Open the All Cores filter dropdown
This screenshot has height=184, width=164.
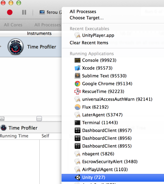pyautogui.click(x=13, y=25)
